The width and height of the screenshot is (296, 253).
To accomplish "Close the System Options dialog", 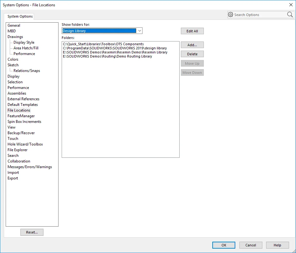I will [291, 5].
